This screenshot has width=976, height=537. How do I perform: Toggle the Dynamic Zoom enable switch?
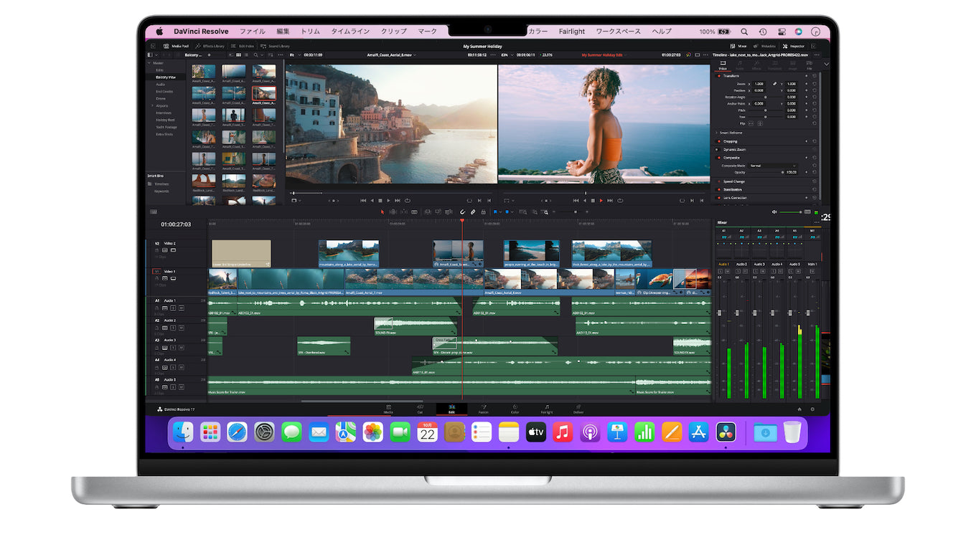(718, 150)
